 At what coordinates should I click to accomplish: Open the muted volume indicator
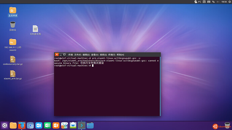point(218,2)
